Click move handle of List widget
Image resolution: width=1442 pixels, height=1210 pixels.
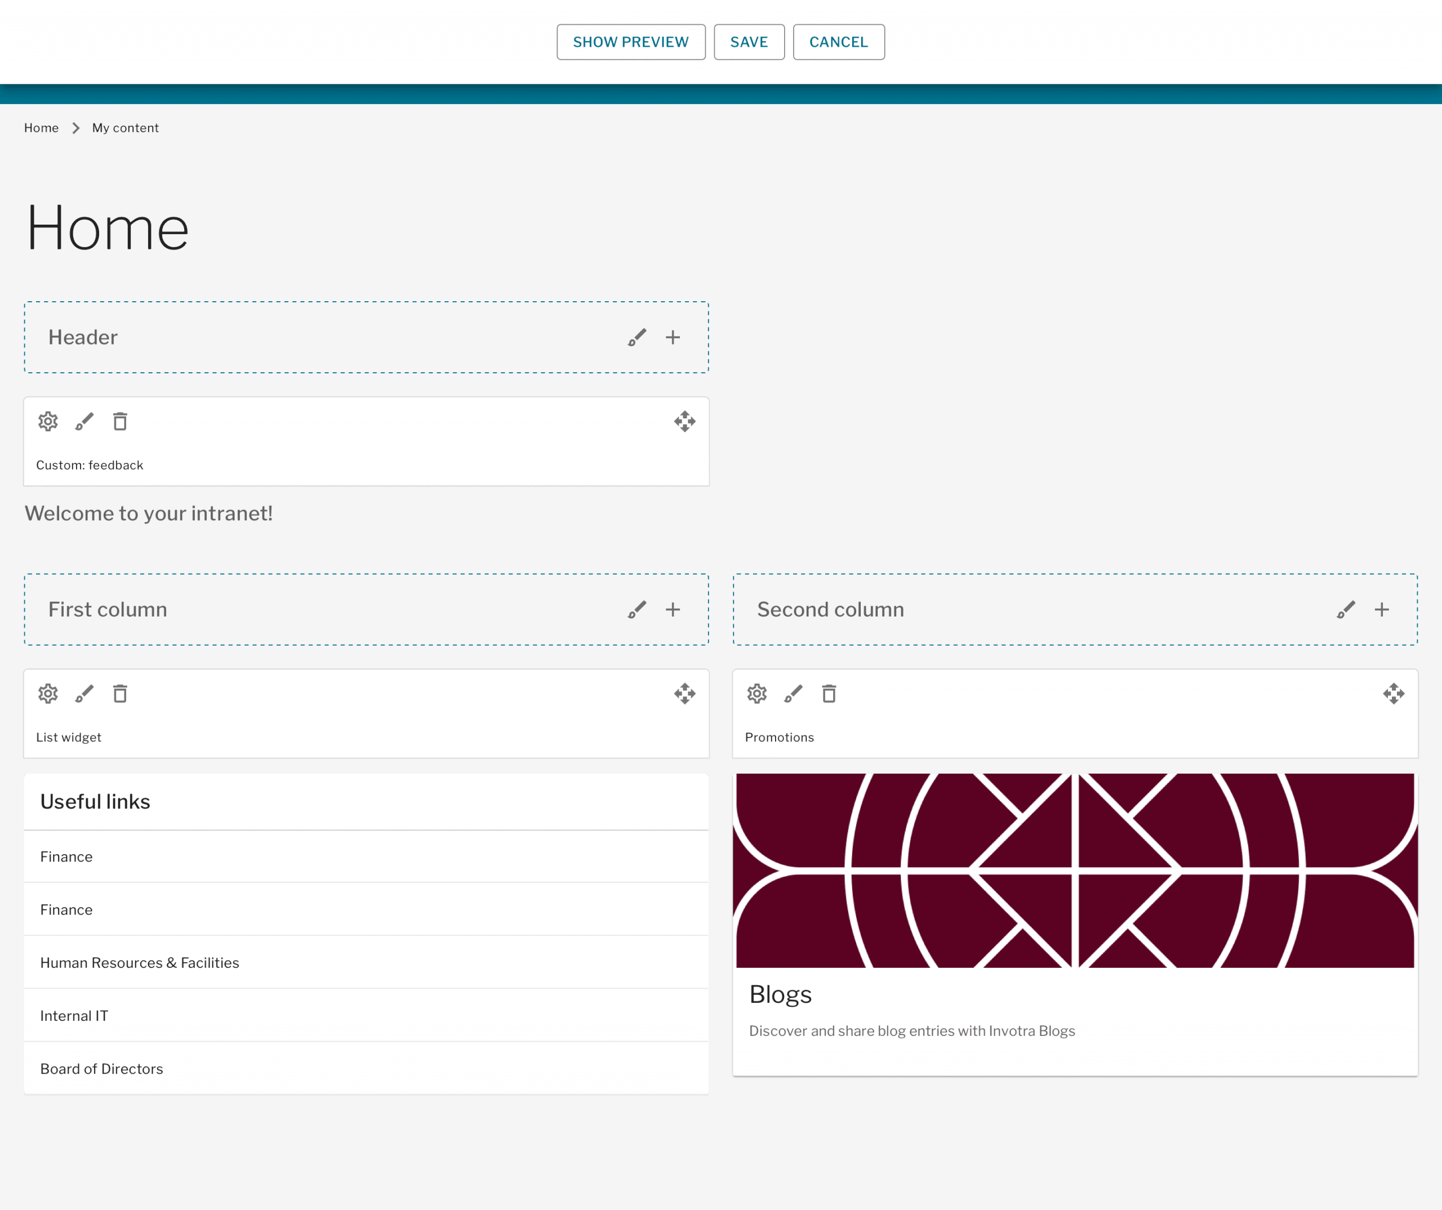[x=684, y=694]
